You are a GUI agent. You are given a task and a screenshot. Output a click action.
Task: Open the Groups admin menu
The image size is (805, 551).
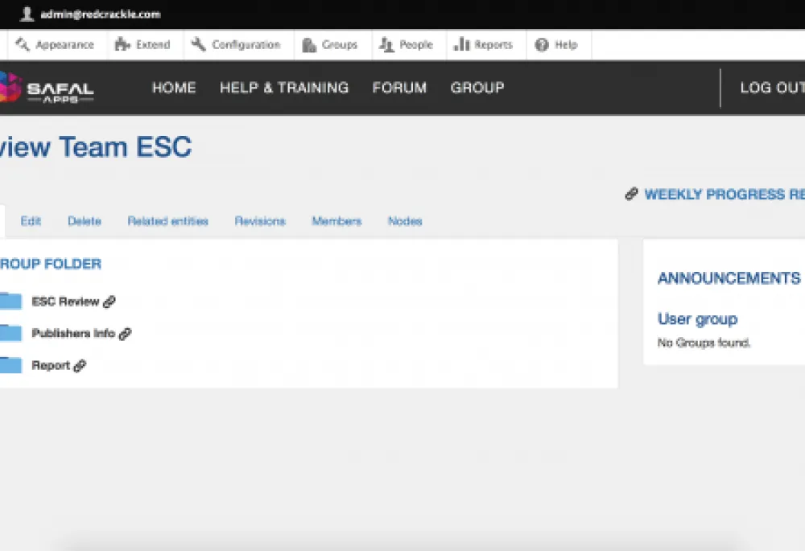point(340,45)
